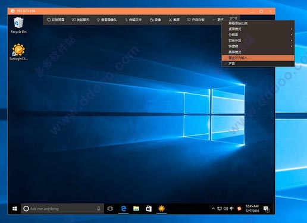The width and height of the screenshot is (307, 223).
Task: Open the 发起聊天 chat tool
Action: pyautogui.click(x=80, y=20)
